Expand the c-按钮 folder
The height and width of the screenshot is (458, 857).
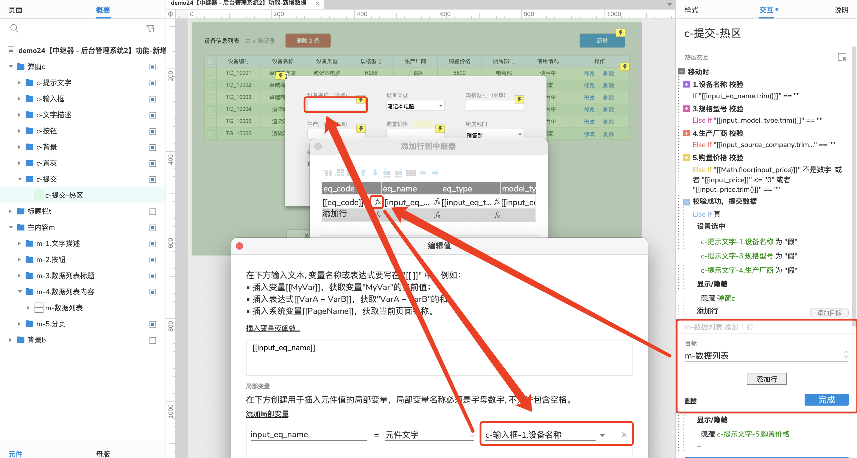(19, 131)
